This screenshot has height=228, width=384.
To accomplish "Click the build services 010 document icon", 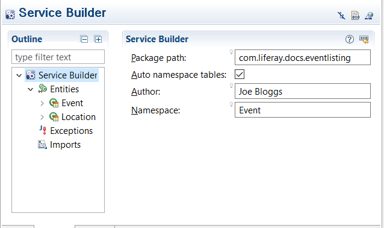I will click(355, 16).
